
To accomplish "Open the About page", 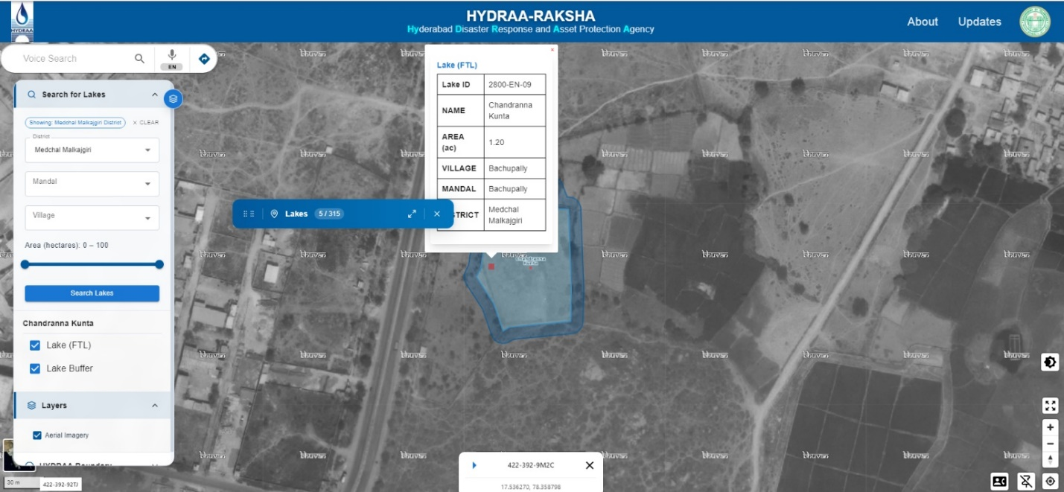I will (x=922, y=22).
